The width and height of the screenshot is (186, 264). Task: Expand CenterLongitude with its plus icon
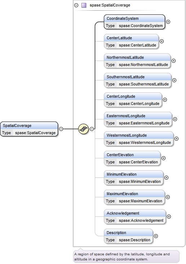point(165,100)
